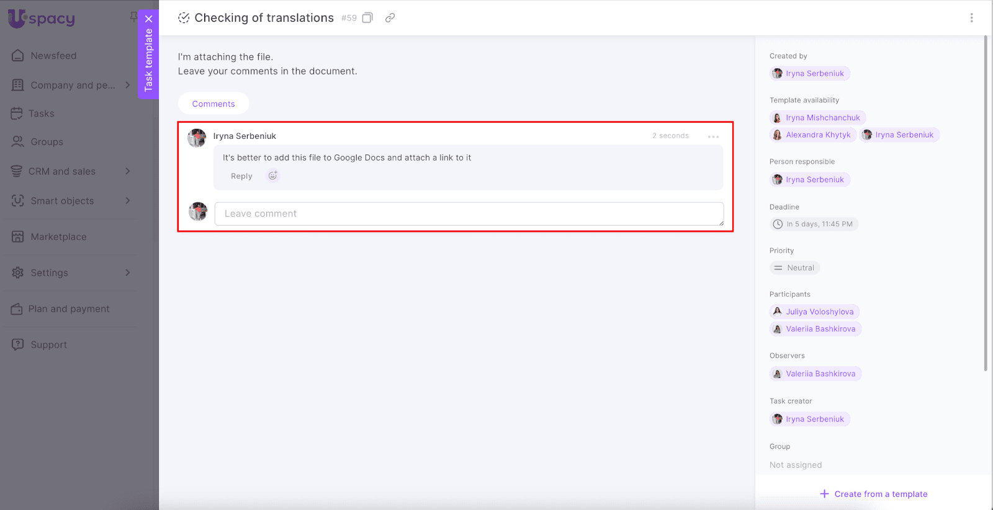The height and width of the screenshot is (510, 993).
Task: Open the comment's three-dot menu
Action: coord(713,136)
